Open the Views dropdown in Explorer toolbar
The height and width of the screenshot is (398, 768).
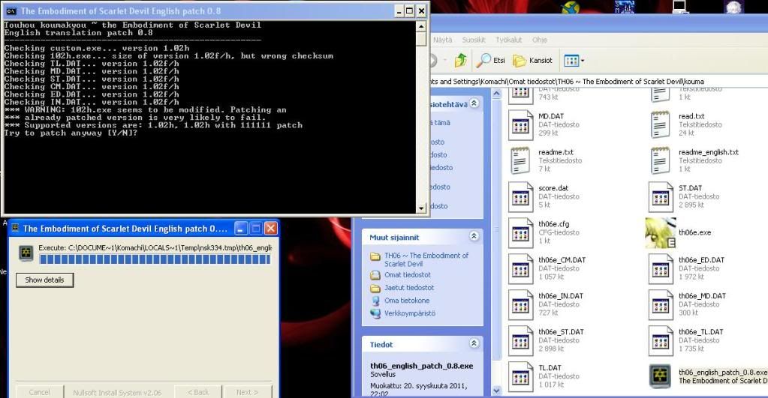[574, 61]
